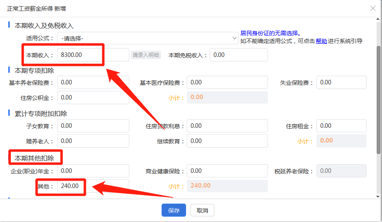Click the 本期其他扣除 section heading
382x222 pixels.
(34, 158)
